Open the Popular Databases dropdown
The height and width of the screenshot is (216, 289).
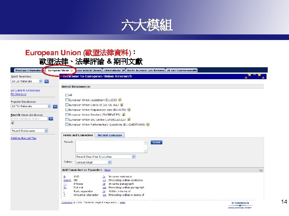pos(31,106)
